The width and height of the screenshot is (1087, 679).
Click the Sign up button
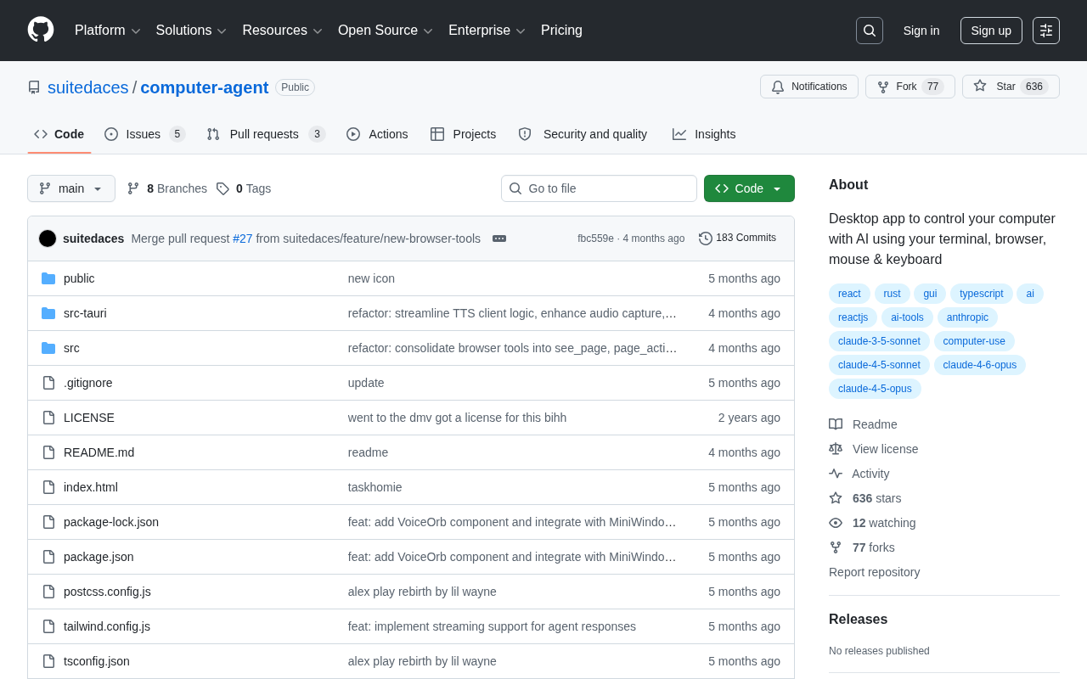click(x=991, y=31)
